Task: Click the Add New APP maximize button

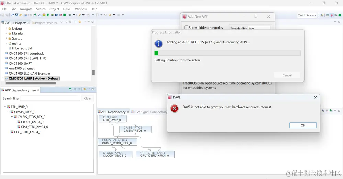Action: click(256, 16)
